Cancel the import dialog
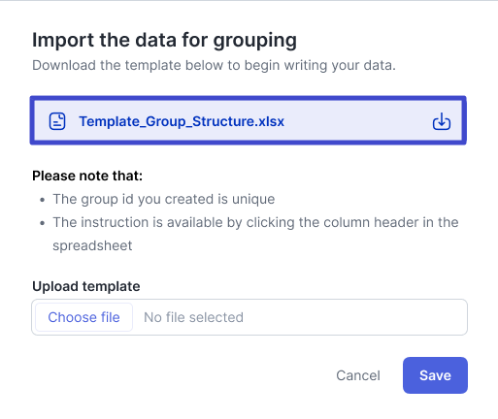The width and height of the screenshot is (498, 419). [358, 375]
